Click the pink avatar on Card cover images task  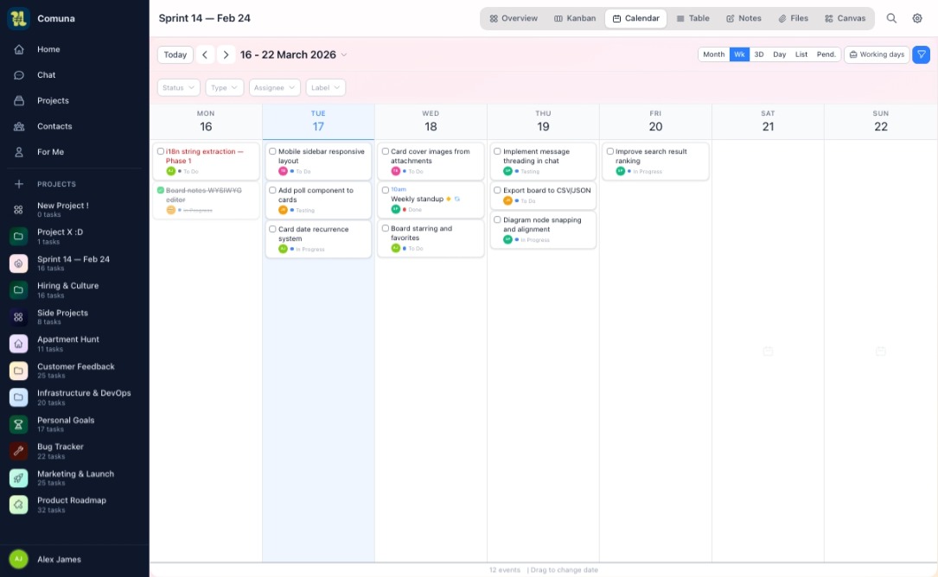396,171
